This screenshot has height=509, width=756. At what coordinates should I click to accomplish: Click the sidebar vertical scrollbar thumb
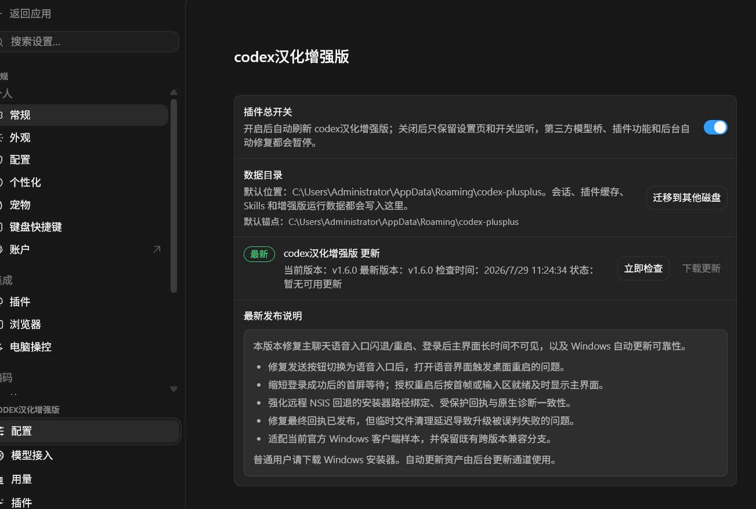(173, 196)
